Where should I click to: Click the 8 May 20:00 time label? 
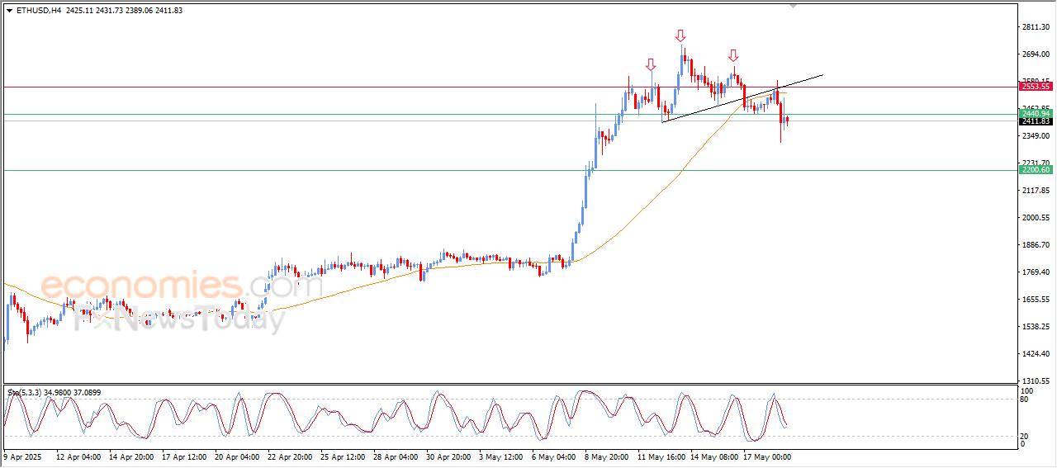pos(607,456)
